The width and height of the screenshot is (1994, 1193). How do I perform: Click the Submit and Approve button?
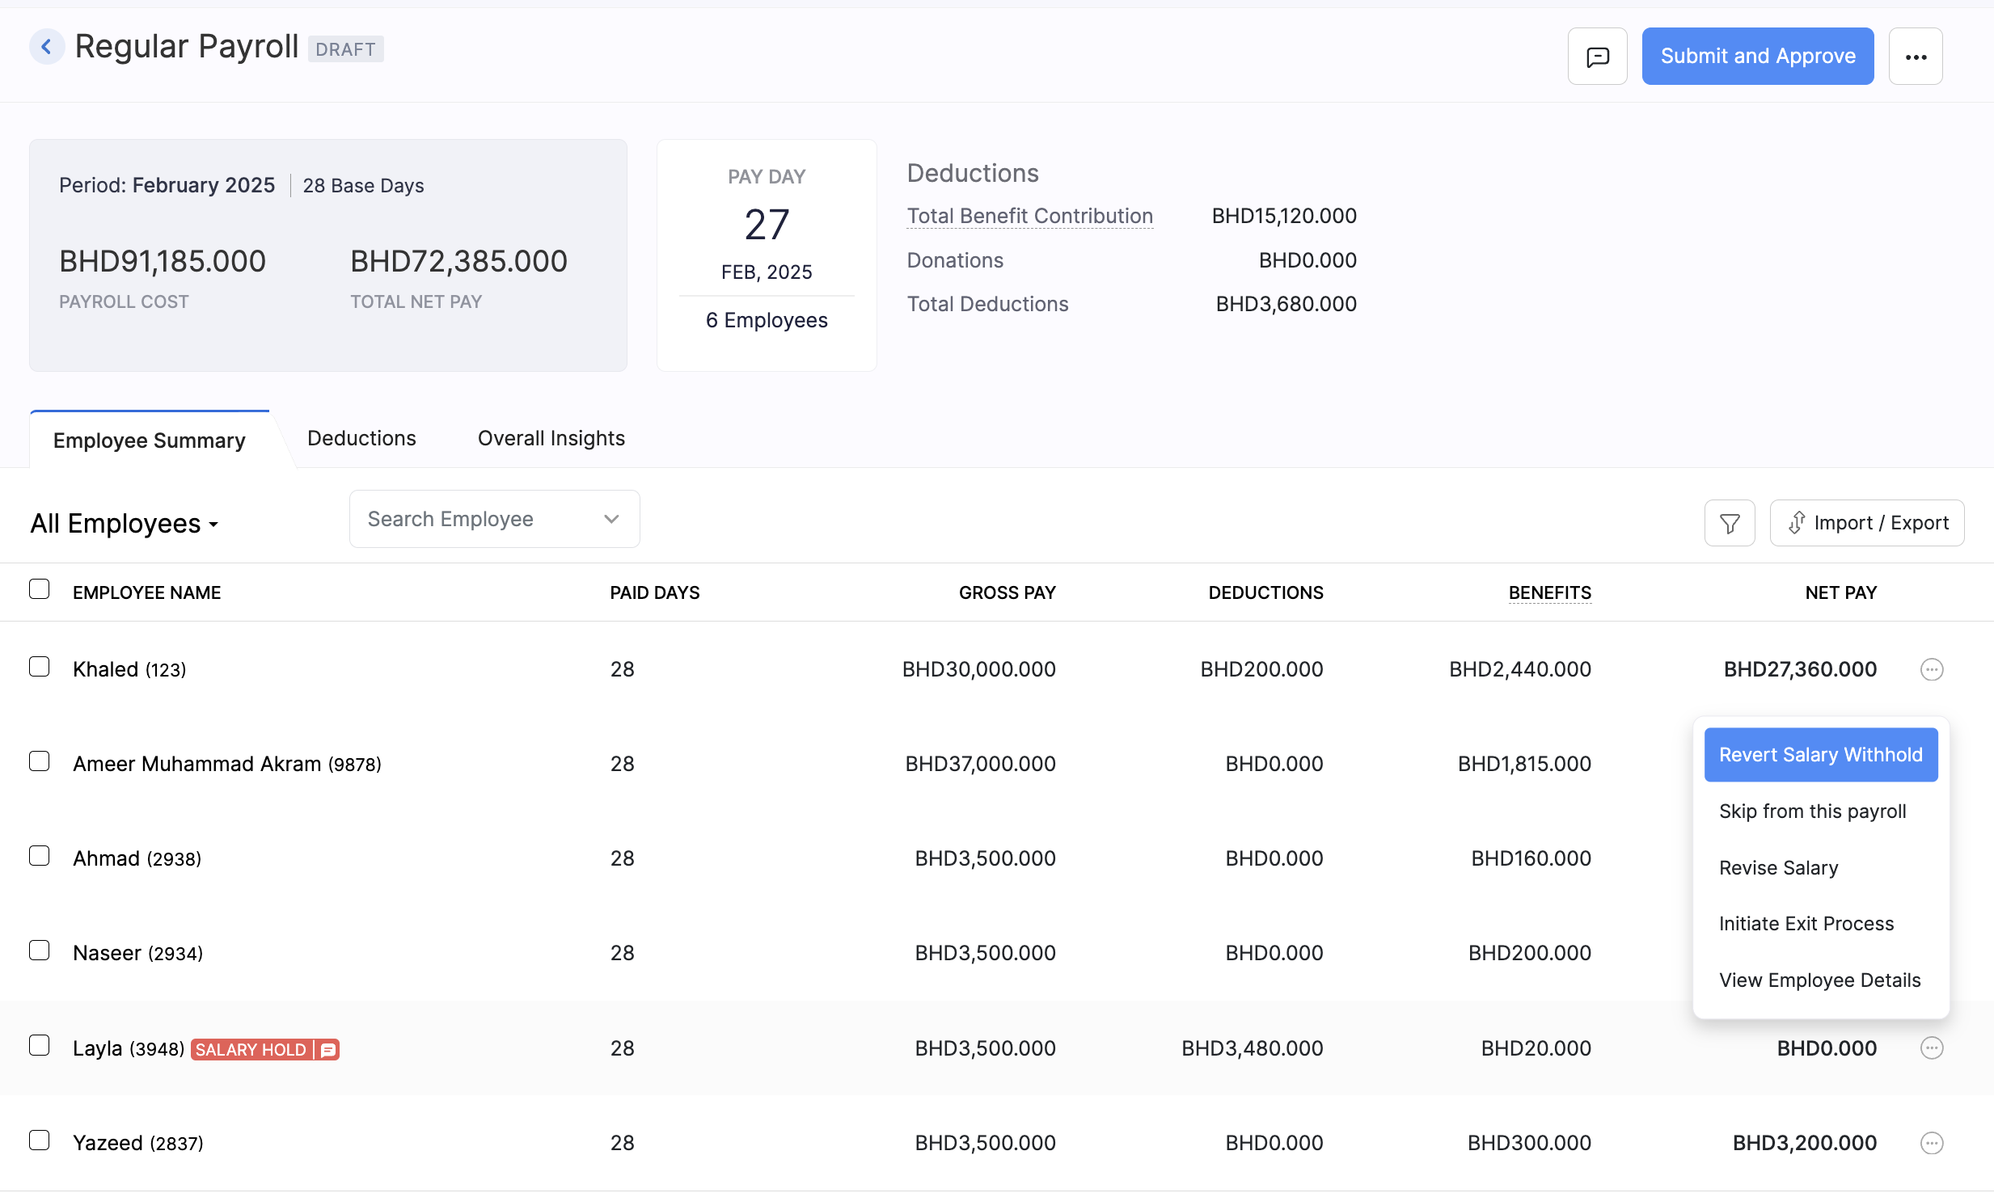[1758, 56]
